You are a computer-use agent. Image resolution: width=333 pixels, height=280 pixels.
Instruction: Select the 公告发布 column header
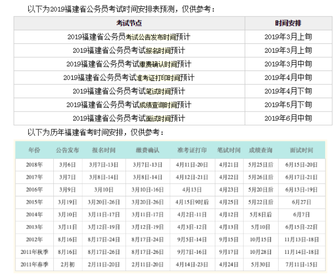tap(68, 150)
